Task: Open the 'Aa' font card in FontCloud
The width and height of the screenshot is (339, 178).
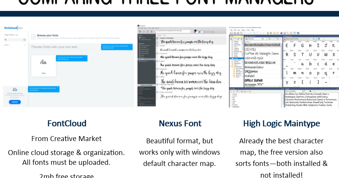Action: (43, 66)
